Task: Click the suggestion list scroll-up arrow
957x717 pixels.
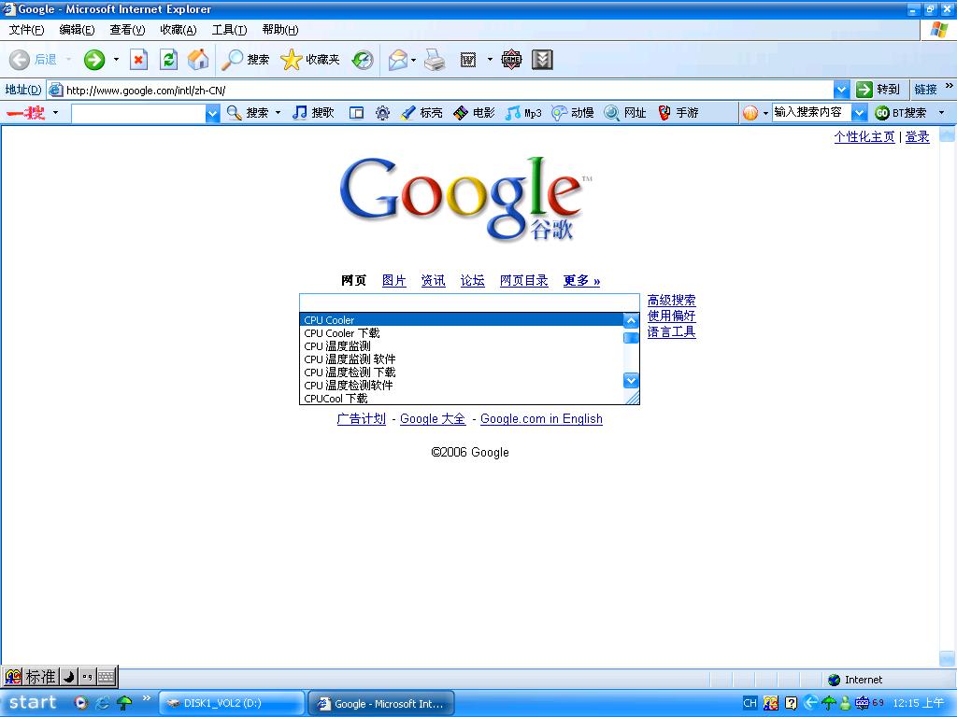Action: [x=631, y=320]
